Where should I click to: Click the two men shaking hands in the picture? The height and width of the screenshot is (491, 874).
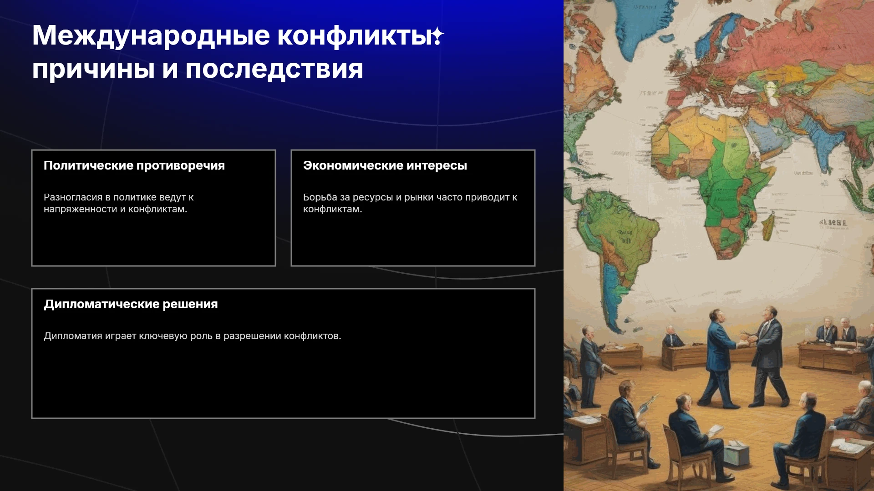click(x=744, y=356)
